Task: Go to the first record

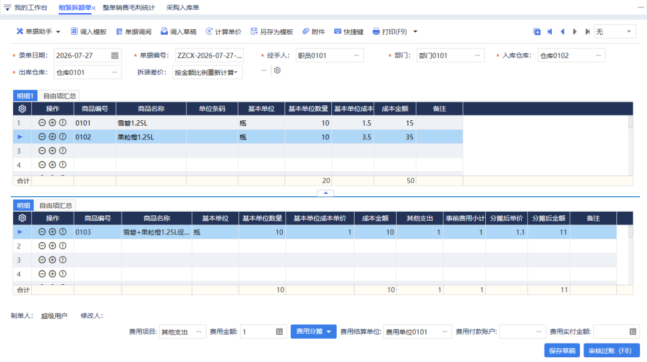Action: coord(549,32)
